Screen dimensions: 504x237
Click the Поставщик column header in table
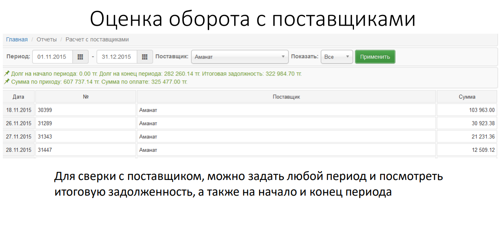(x=286, y=97)
